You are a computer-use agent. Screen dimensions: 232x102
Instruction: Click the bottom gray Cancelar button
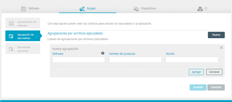coord(216,87)
